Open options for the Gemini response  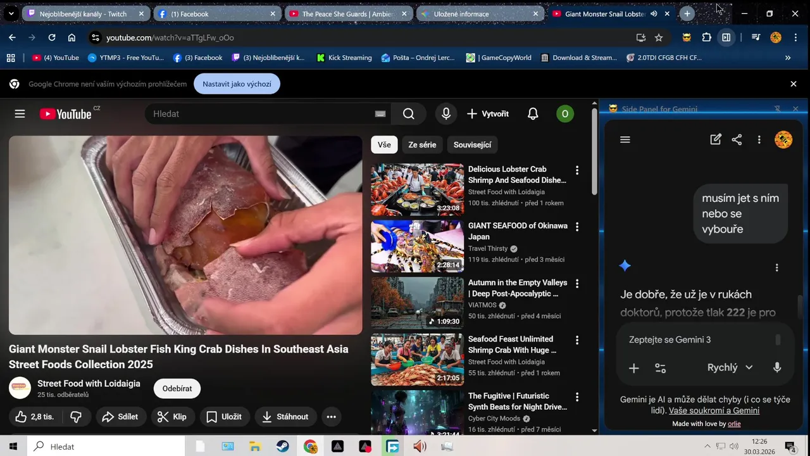pos(777,268)
